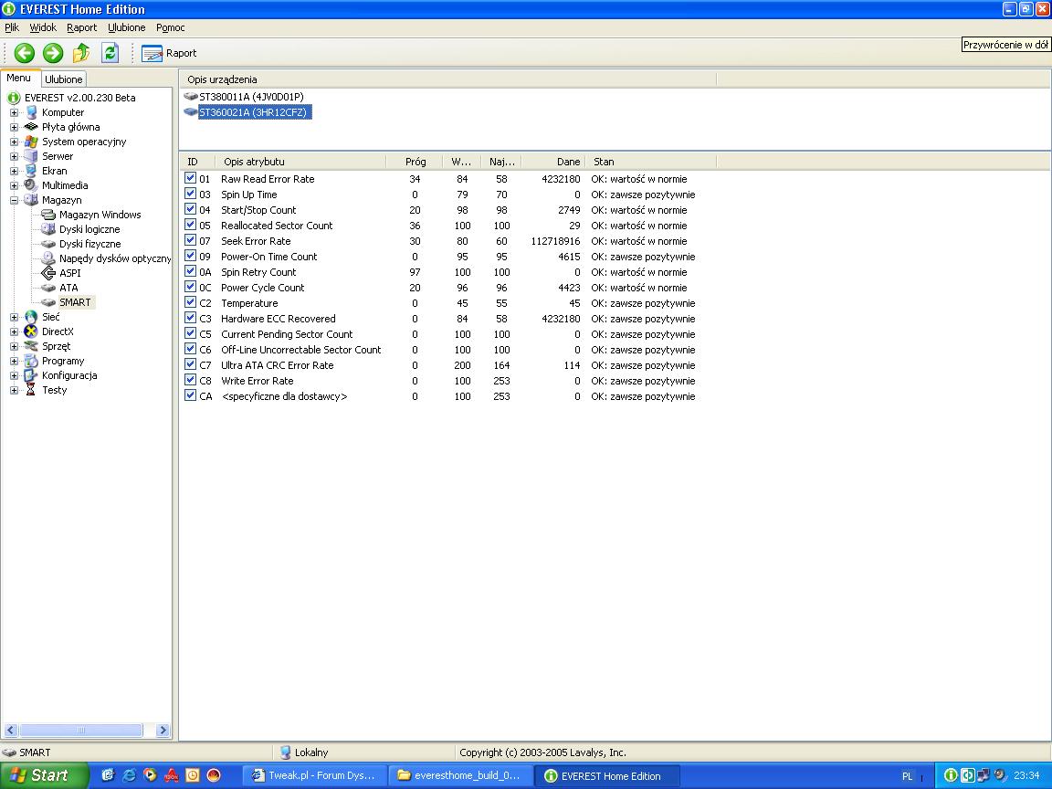The width and height of the screenshot is (1052, 789).
Task: Refresh the view using the toolbar icon
Action: [110, 53]
